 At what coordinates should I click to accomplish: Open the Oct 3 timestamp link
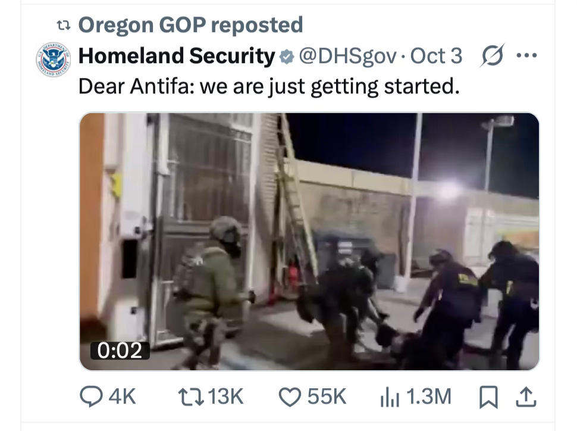[436, 56]
